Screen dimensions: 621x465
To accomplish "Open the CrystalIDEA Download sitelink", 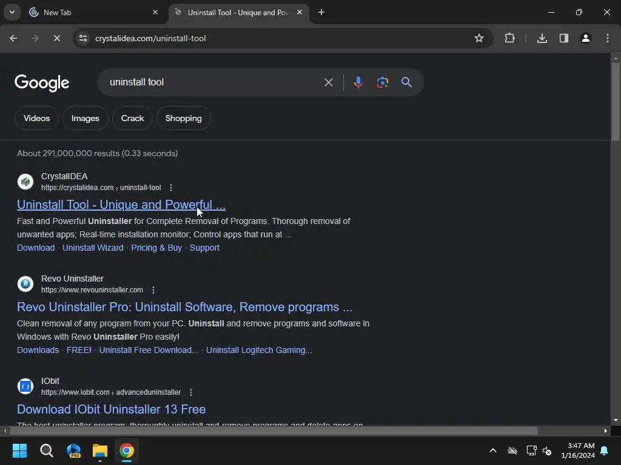I will [x=36, y=248].
